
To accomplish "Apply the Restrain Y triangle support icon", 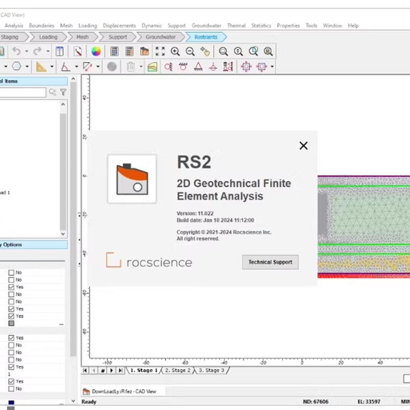I will pyautogui.click(x=198, y=66).
